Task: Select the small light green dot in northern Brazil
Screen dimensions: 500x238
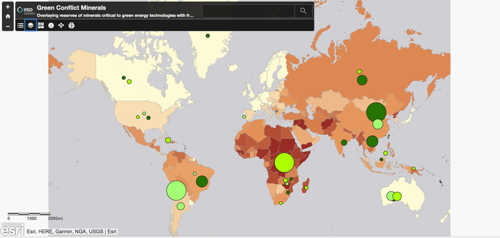Action: [194, 174]
